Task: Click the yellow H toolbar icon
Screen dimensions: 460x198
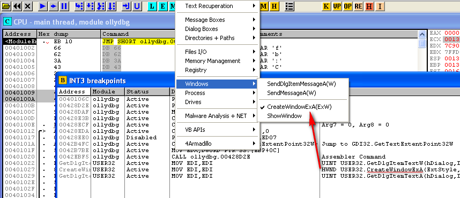Action: pyautogui.click(x=274, y=6)
